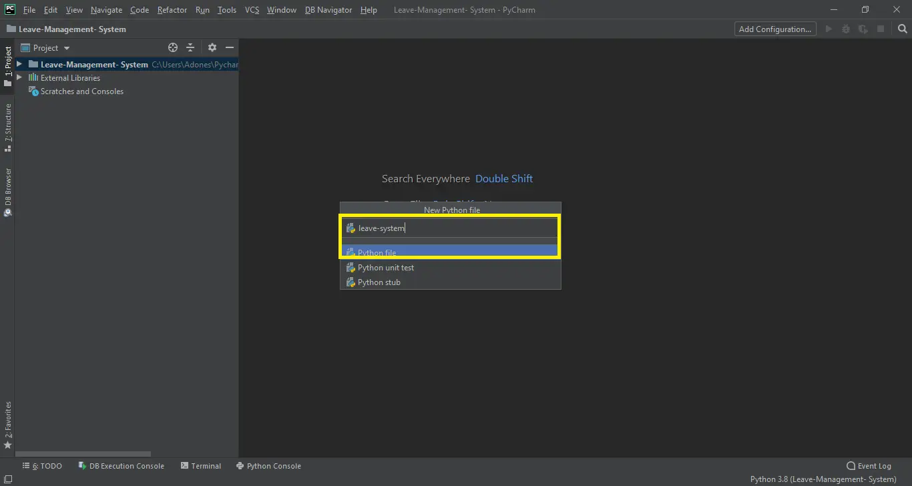Show the TODO tool window
The width and height of the screenshot is (912, 486).
(42, 465)
